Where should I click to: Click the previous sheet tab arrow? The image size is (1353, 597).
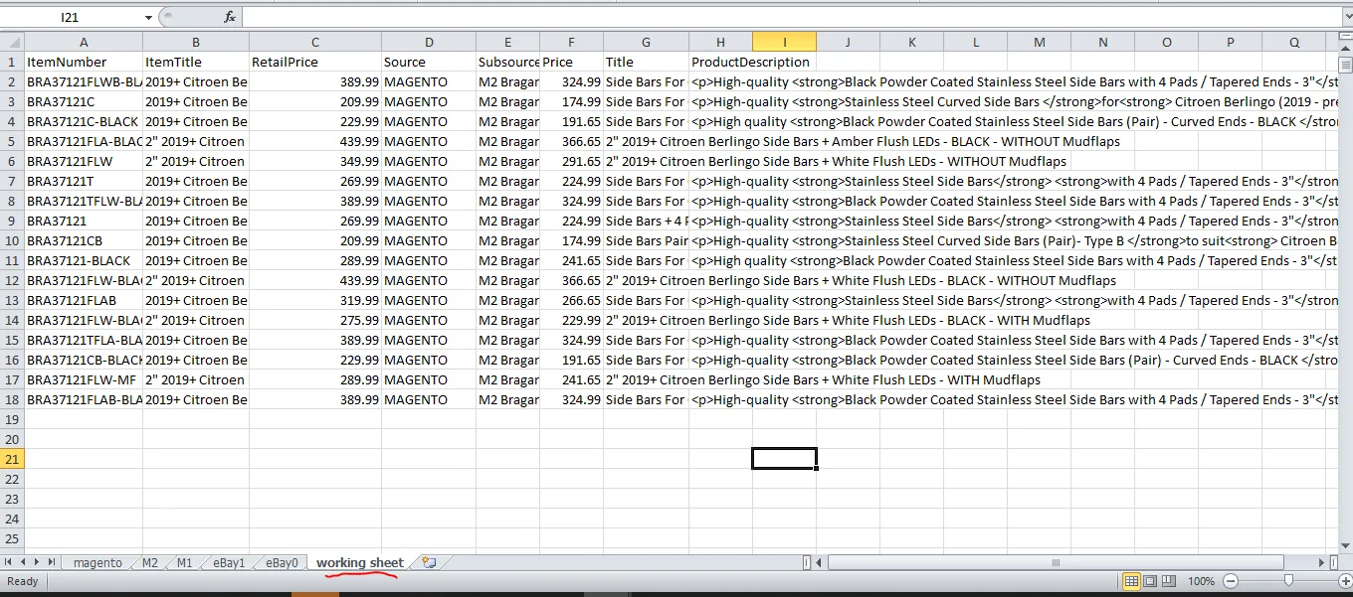pyautogui.click(x=23, y=562)
